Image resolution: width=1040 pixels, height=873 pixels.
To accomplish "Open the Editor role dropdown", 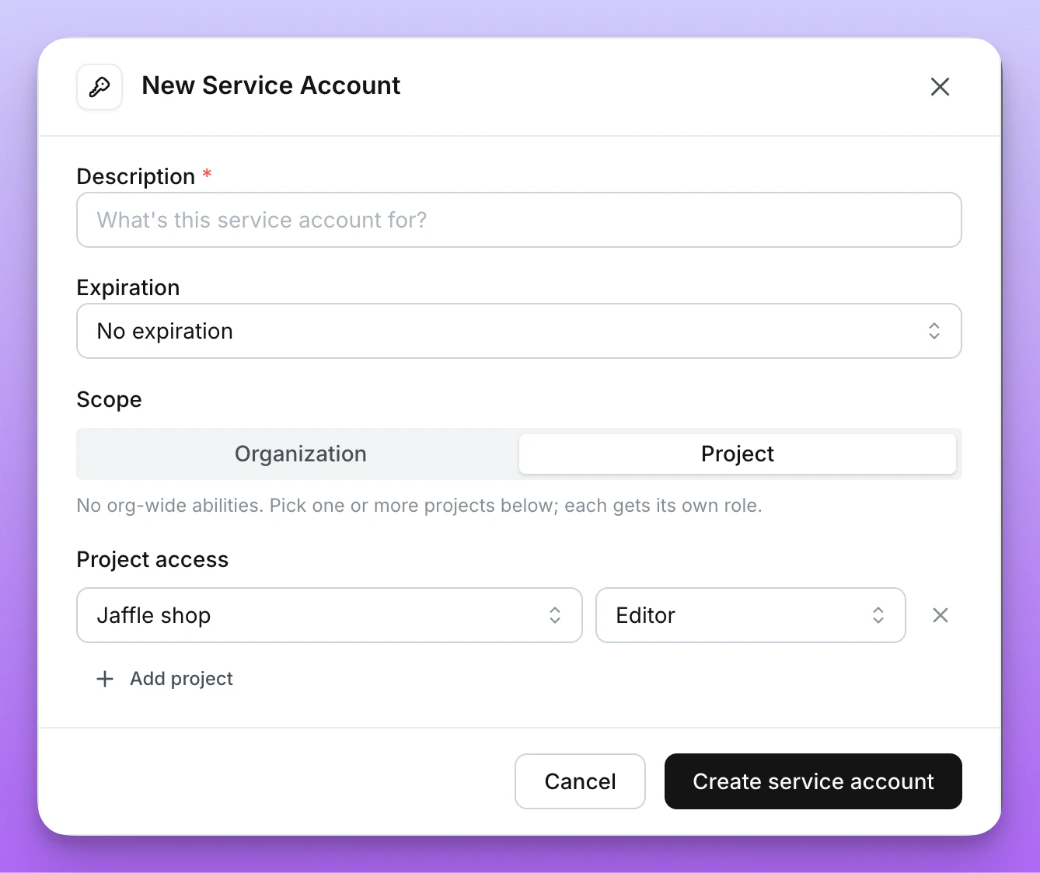I will (750, 615).
